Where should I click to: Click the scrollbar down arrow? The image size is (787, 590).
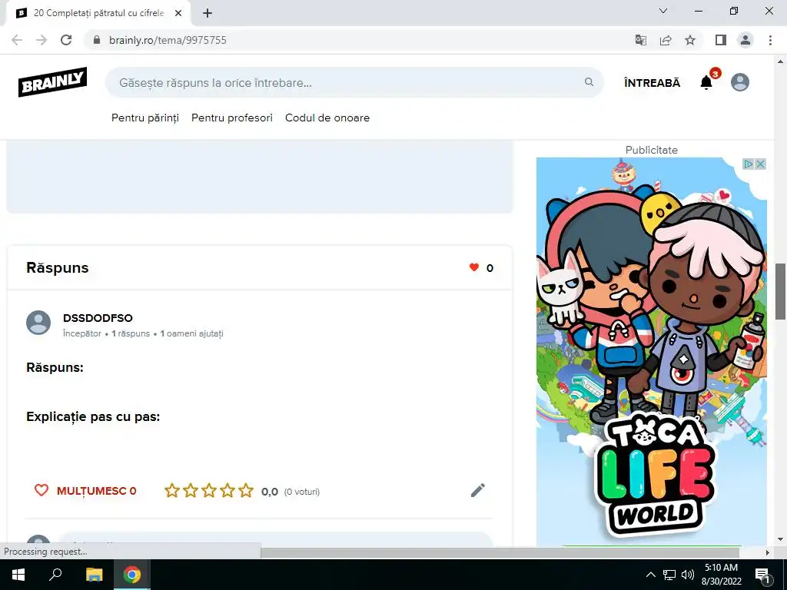tap(780, 540)
